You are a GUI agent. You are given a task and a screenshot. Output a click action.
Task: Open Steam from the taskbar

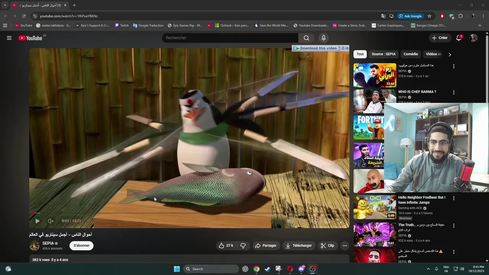[x=267, y=269]
